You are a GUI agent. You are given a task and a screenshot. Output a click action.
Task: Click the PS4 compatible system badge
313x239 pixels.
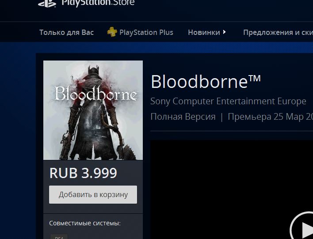point(59,237)
